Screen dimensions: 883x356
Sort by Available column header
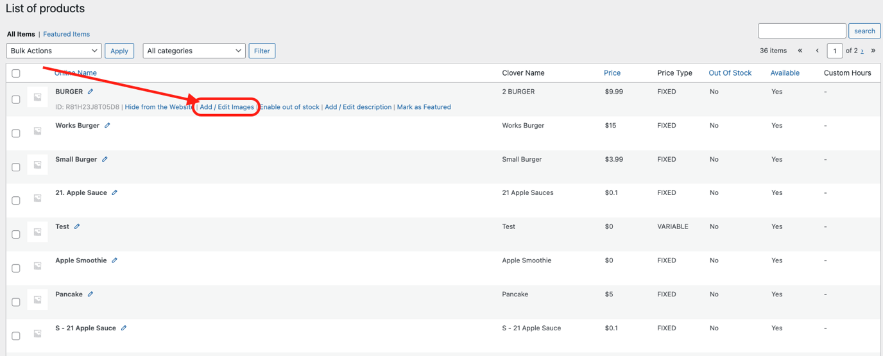click(785, 73)
